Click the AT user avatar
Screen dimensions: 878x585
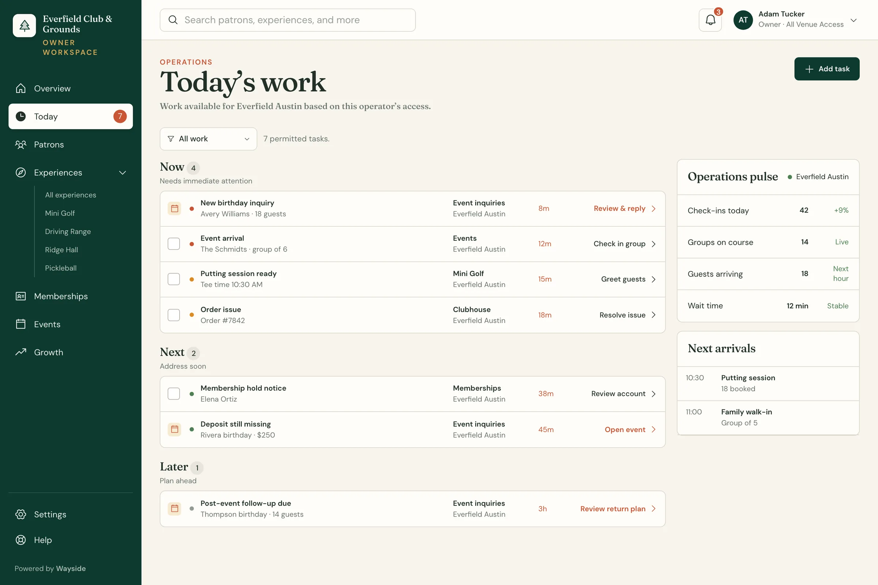pyautogui.click(x=743, y=20)
